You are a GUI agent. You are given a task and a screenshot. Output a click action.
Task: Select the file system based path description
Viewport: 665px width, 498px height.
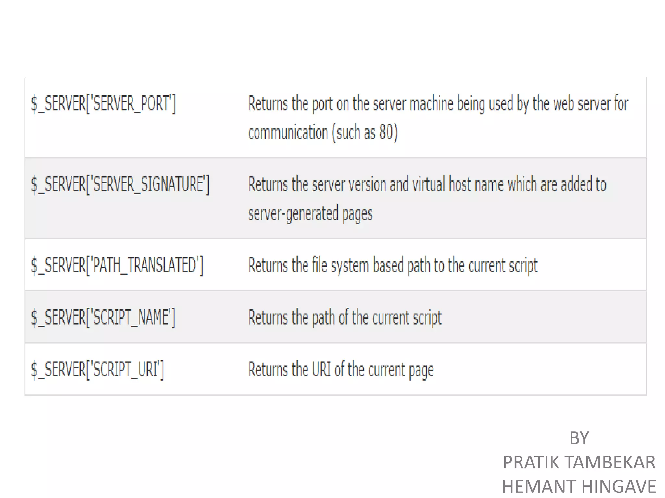coord(393,266)
